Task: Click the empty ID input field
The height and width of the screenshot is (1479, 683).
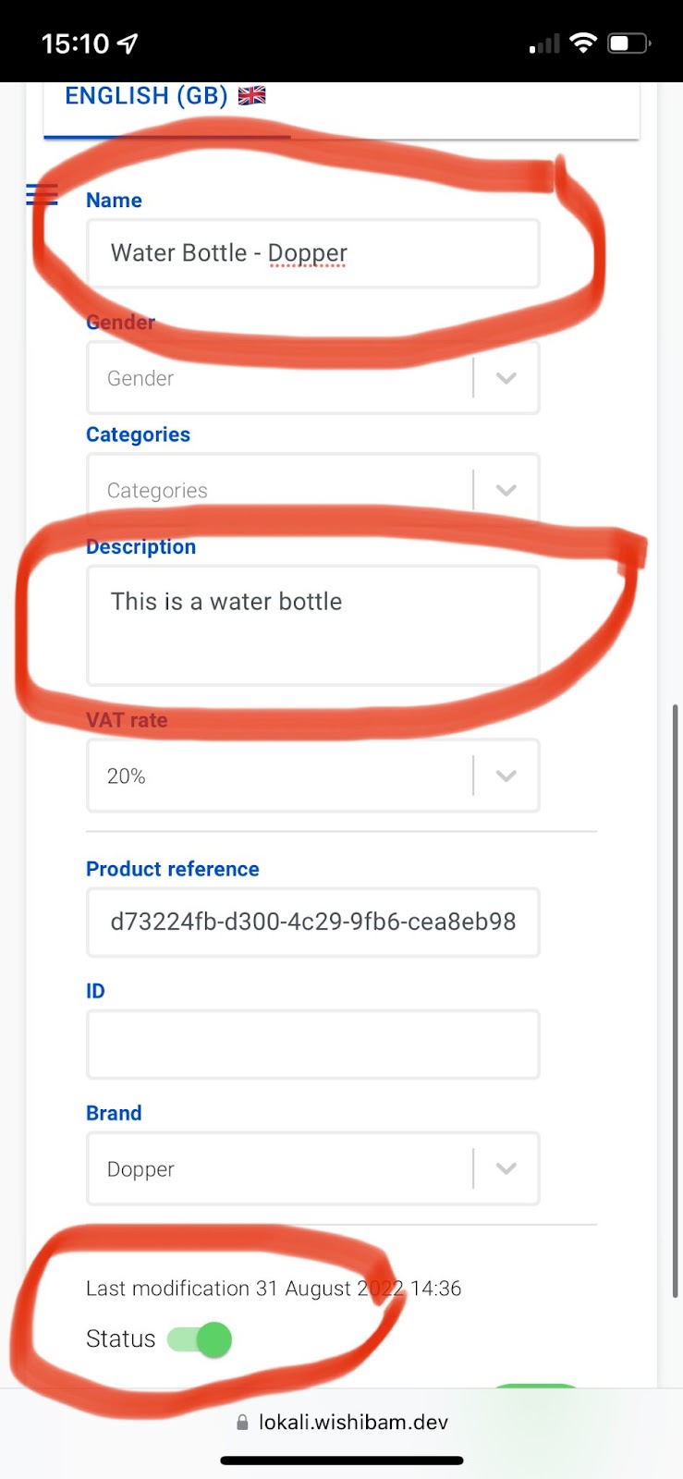Action: click(x=313, y=1045)
